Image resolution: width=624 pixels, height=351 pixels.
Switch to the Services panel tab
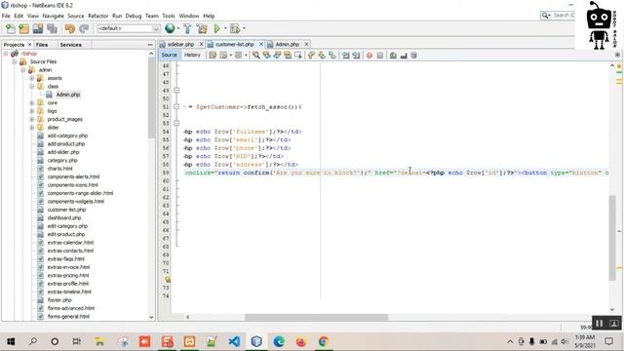point(71,45)
